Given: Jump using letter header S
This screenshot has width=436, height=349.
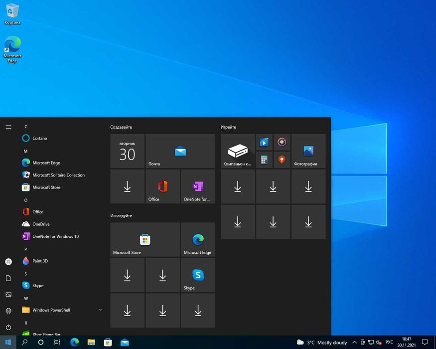Looking at the screenshot, I should tap(25, 274).
